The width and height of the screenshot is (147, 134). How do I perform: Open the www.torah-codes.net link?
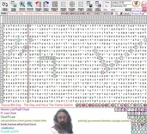point(139,11)
